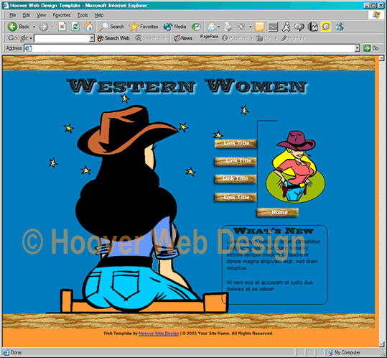Click the Windows flag logo
387x358 pixels.
(x=376, y=15)
